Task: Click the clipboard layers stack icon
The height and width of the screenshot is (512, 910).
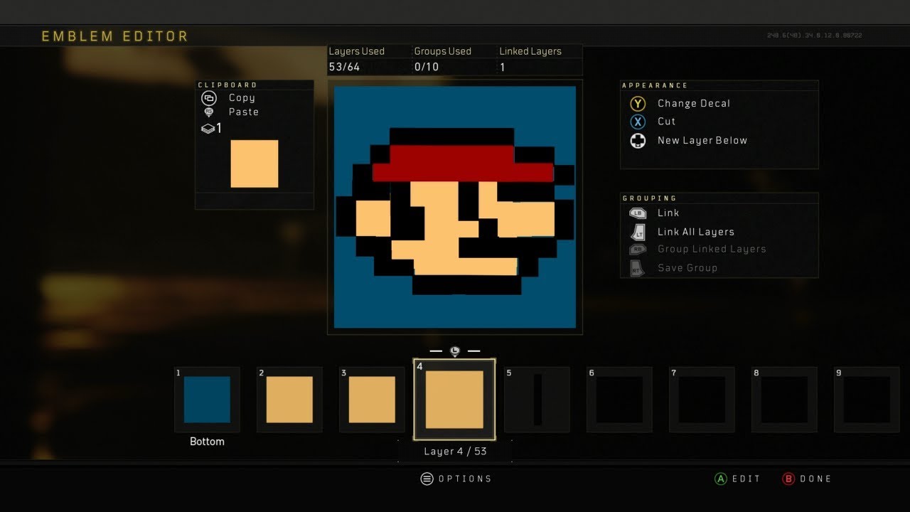Action: click(x=208, y=129)
